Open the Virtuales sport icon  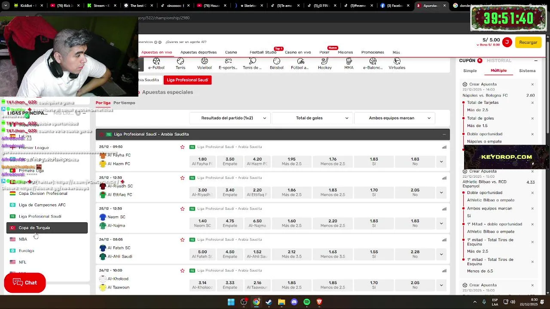click(397, 64)
